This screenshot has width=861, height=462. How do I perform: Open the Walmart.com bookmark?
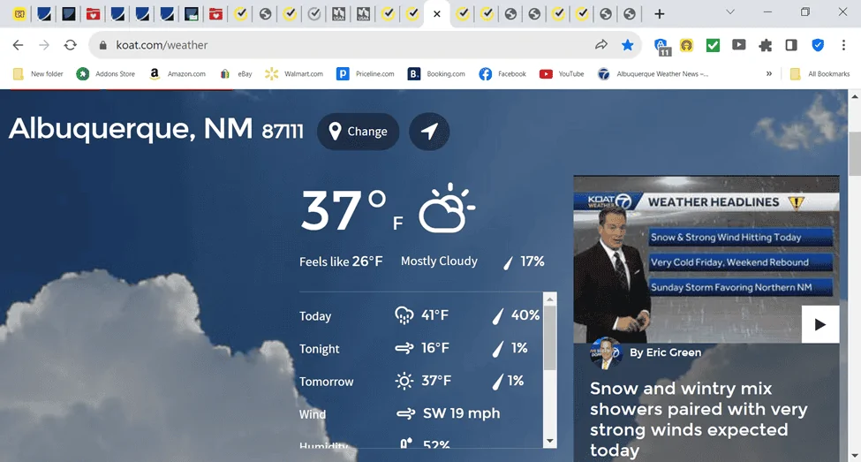tap(294, 73)
